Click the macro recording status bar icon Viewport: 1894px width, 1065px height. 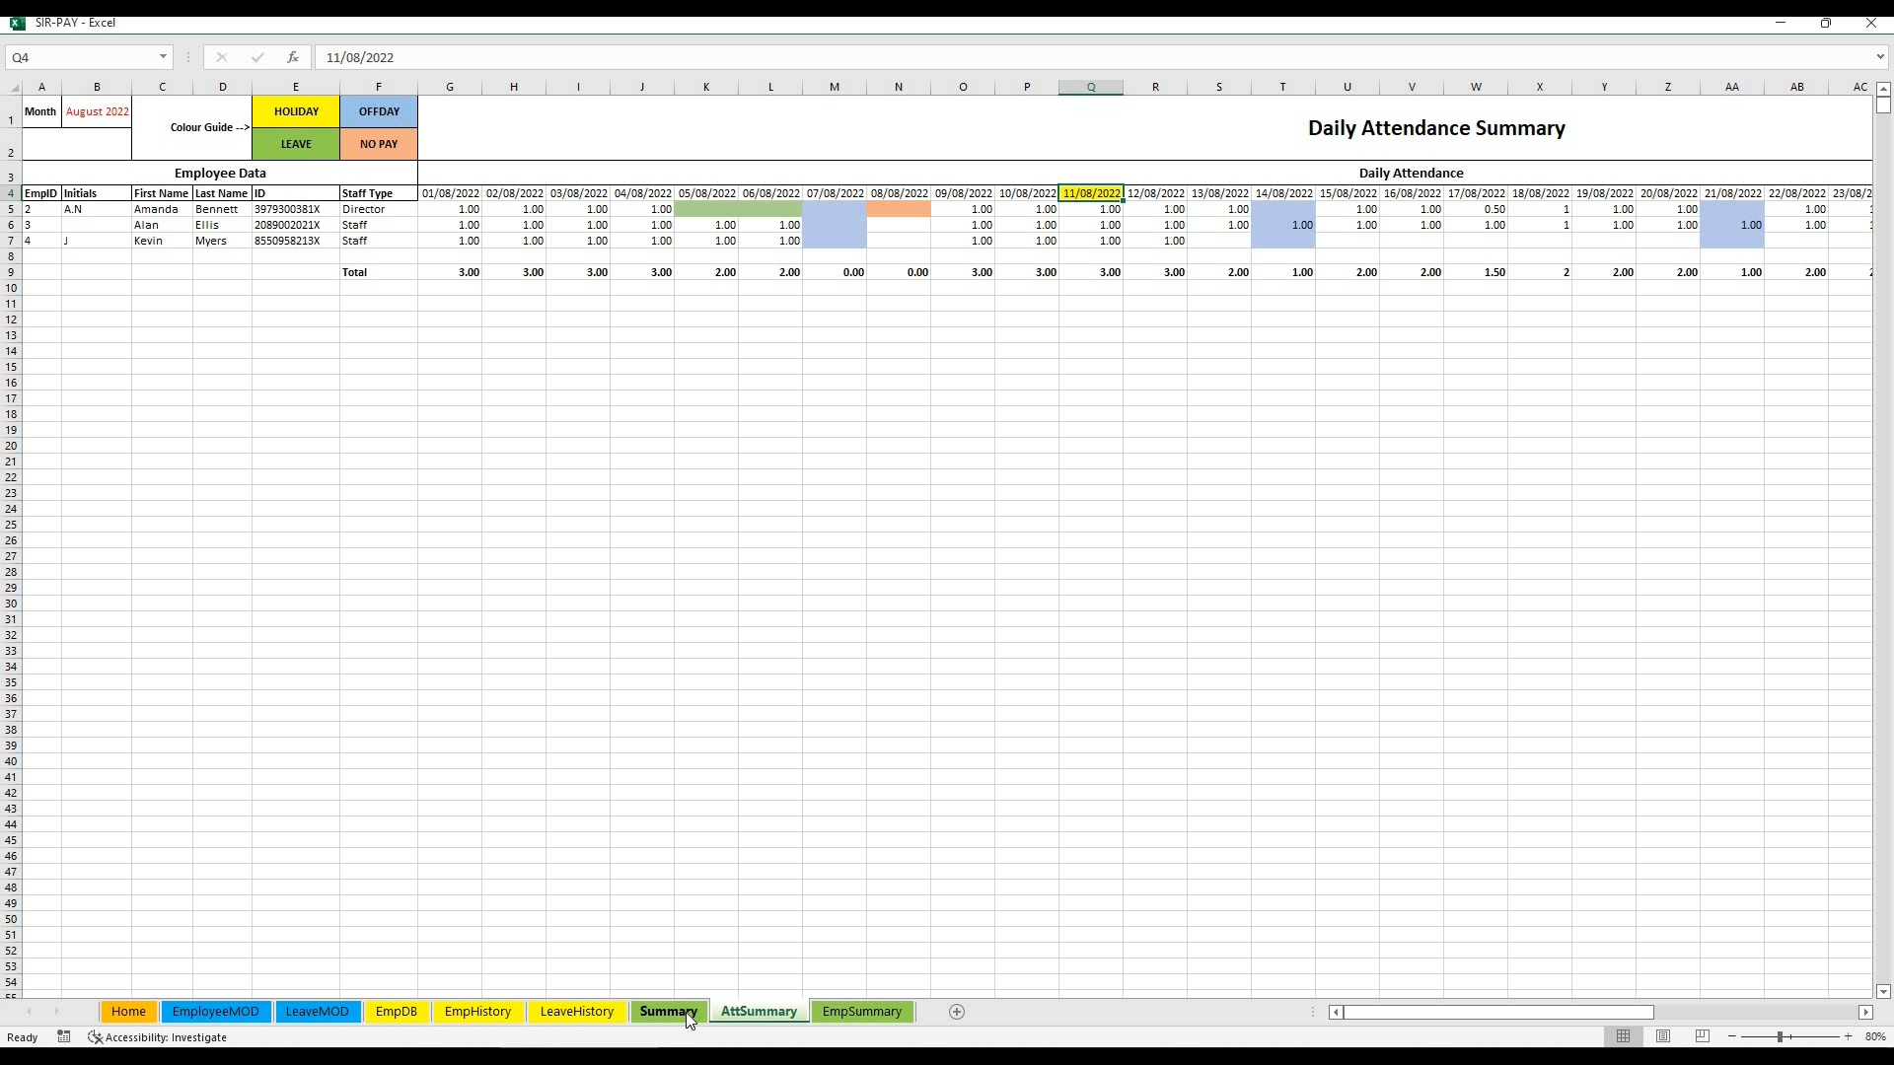[64, 1036]
